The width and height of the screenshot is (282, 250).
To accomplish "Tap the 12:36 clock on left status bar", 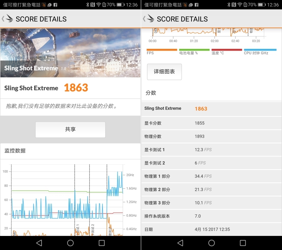I will pos(132,5).
